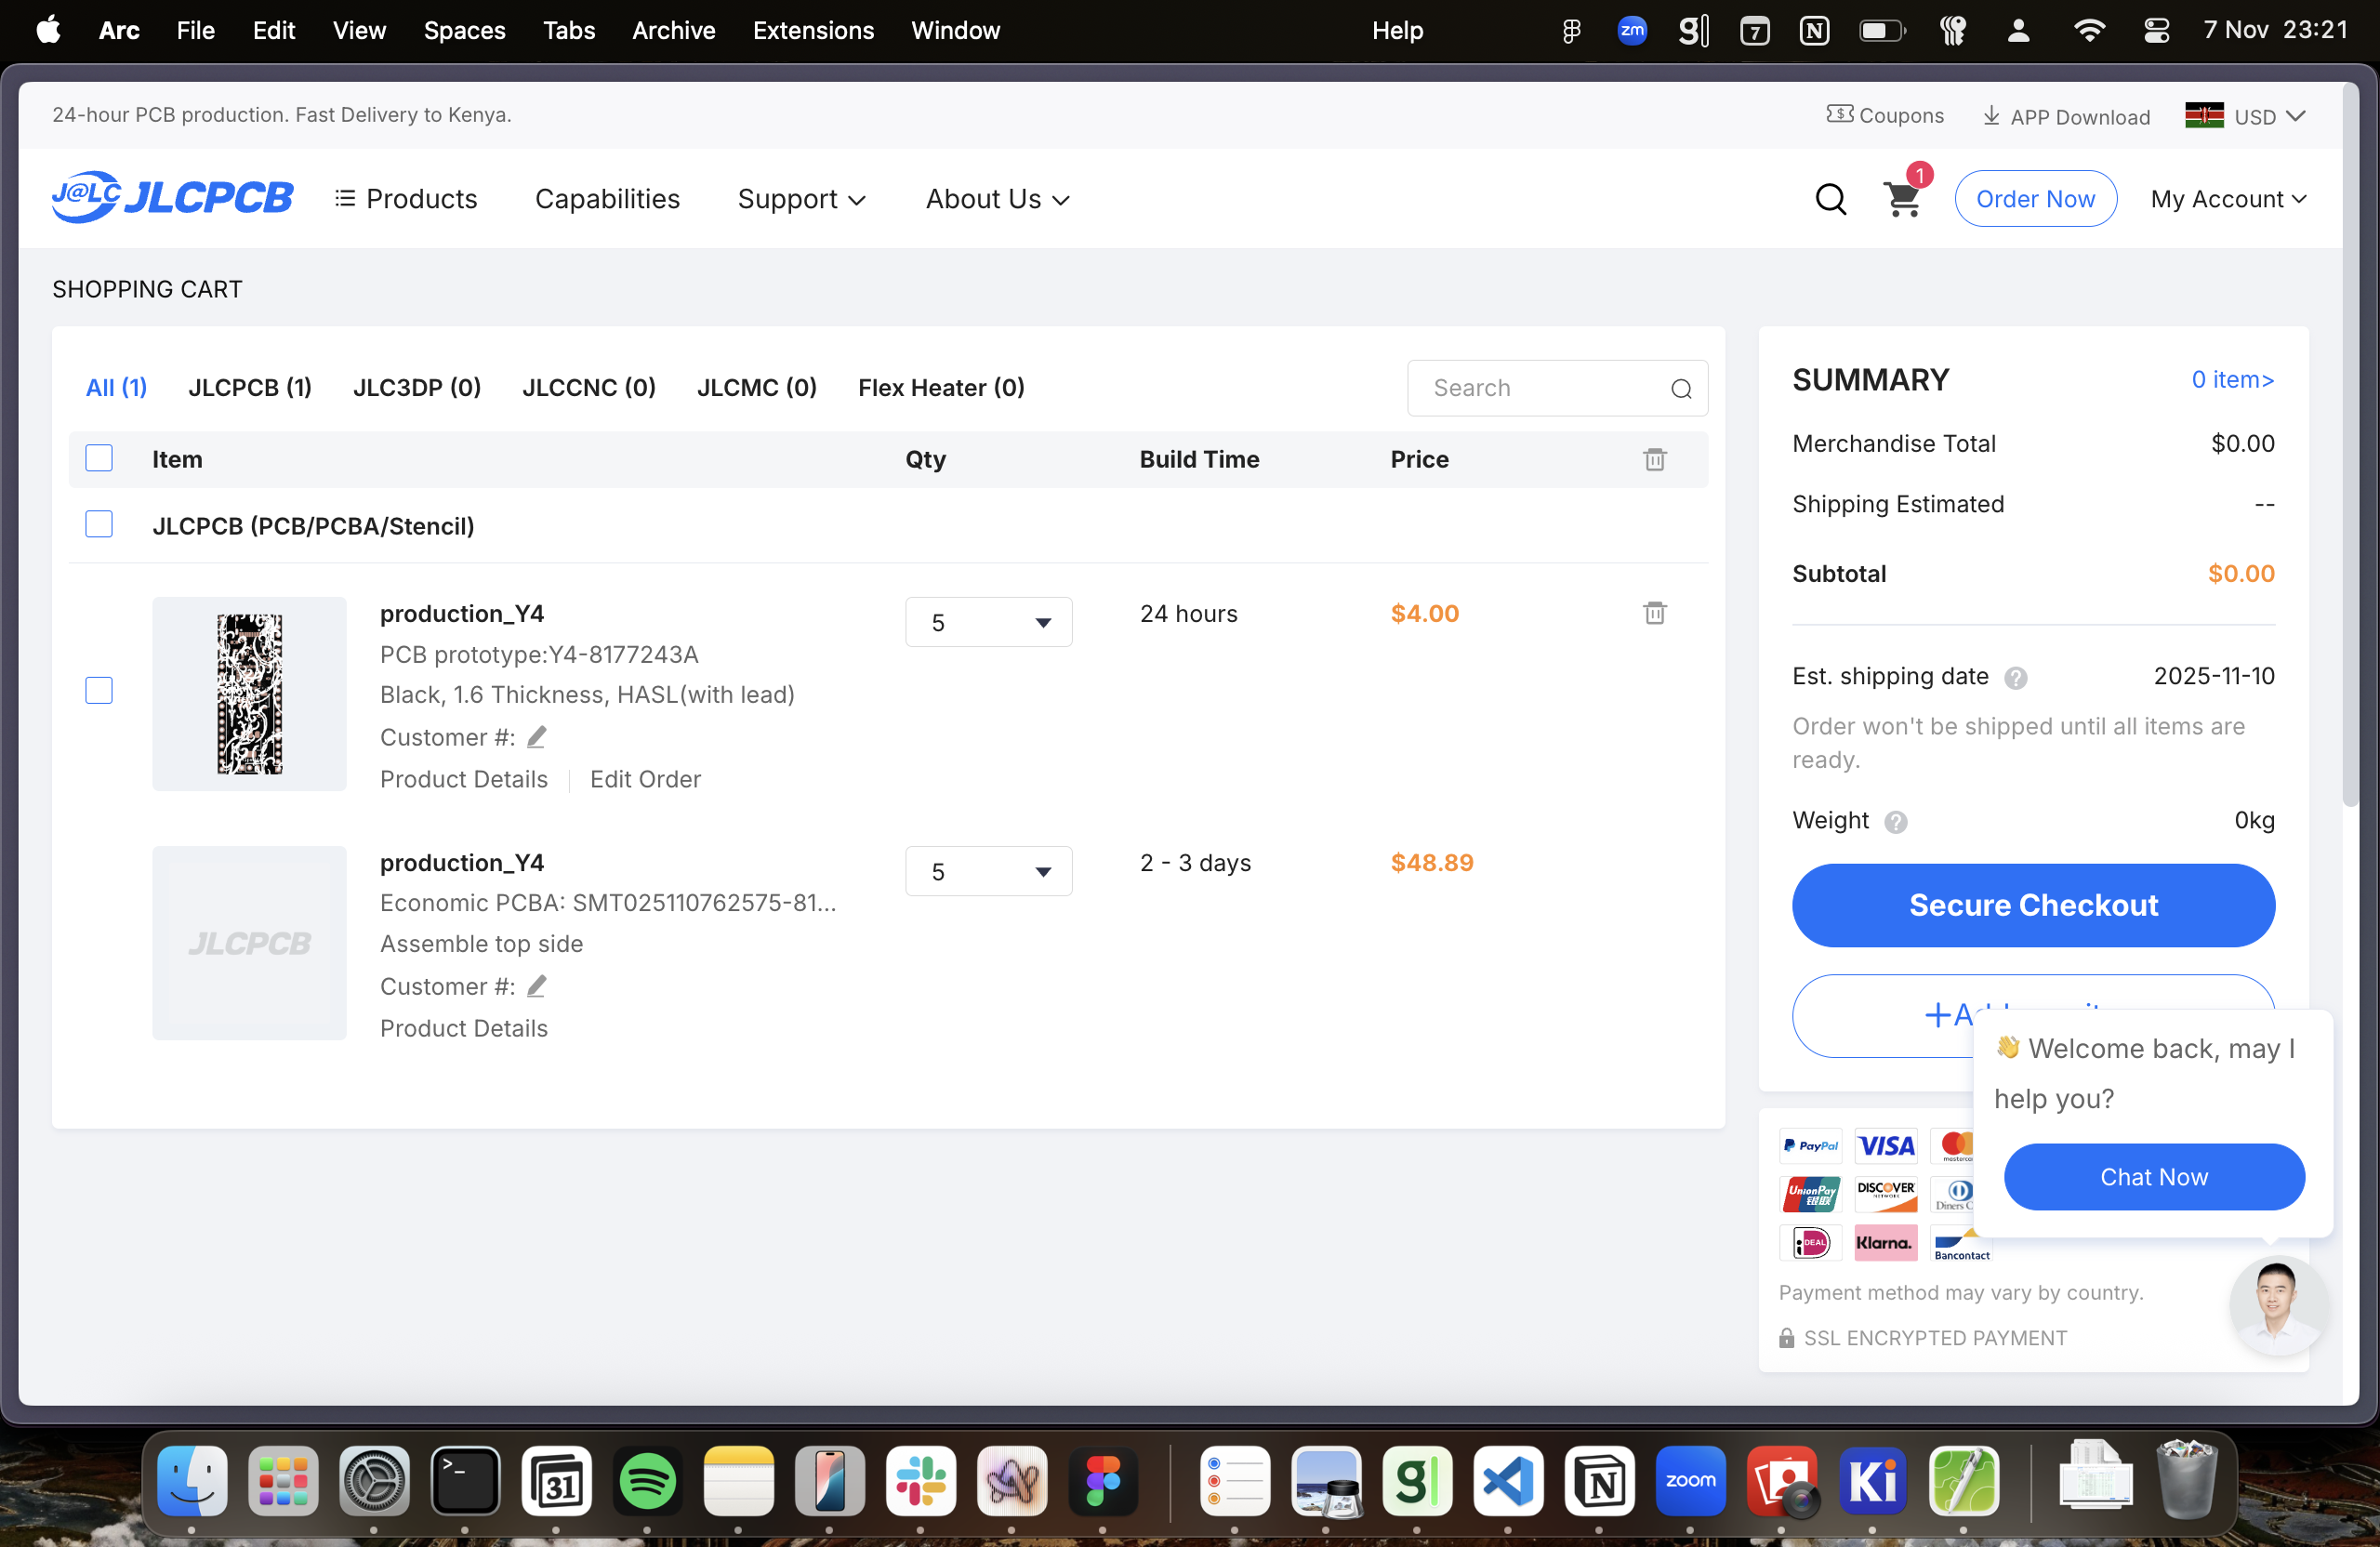Delete the production_Y4 PCB prototype item

[x=1654, y=613]
